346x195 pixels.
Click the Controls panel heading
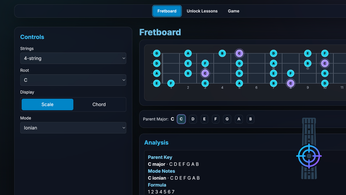(32, 37)
